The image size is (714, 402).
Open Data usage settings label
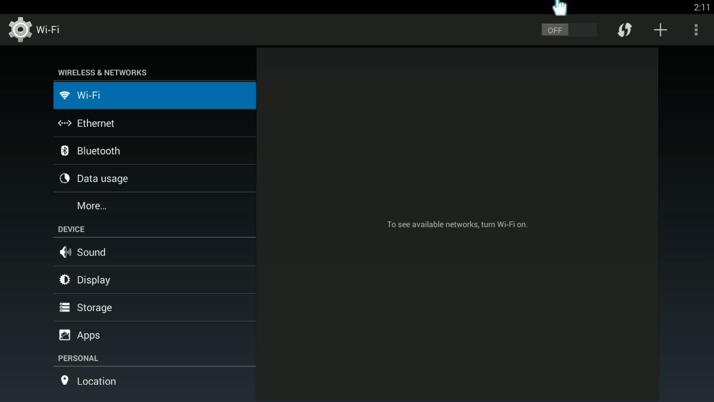[103, 179]
